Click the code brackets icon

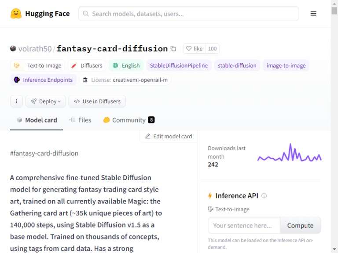coord(77,101)
